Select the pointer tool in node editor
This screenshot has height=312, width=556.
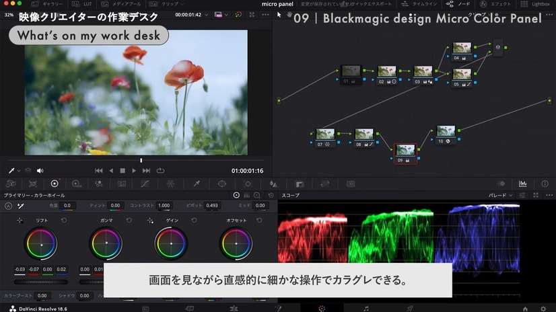(x=279, y=15)
